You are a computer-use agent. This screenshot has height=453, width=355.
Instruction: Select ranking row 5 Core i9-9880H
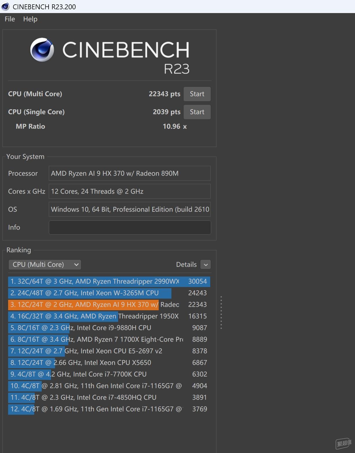[109, 328]
